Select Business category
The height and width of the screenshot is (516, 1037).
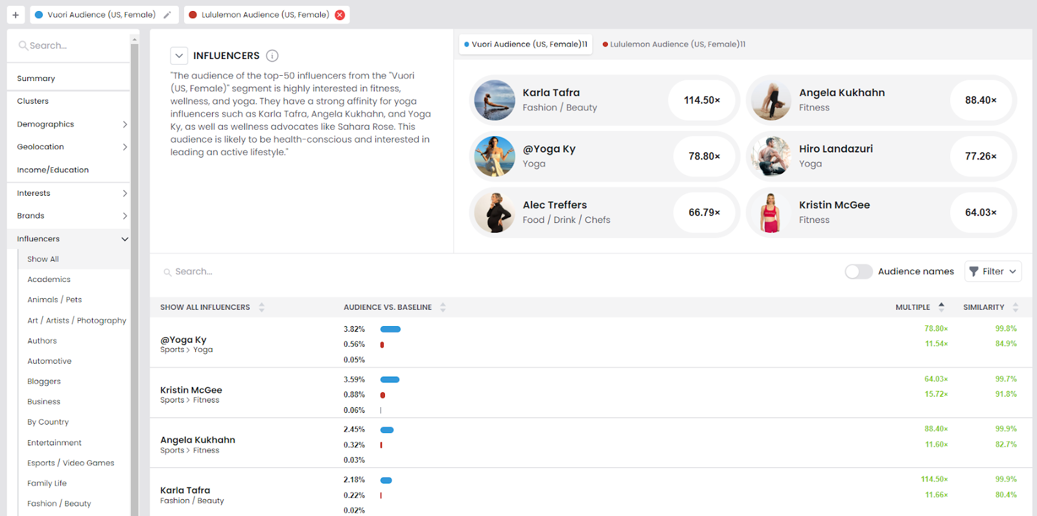[x=44, y=402]
